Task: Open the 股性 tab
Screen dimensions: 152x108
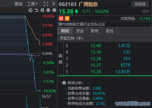Action: pos(110,31)
